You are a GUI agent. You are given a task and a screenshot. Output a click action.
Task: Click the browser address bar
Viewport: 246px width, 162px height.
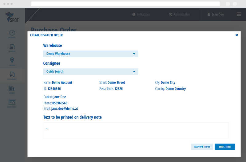click(125, 4)
